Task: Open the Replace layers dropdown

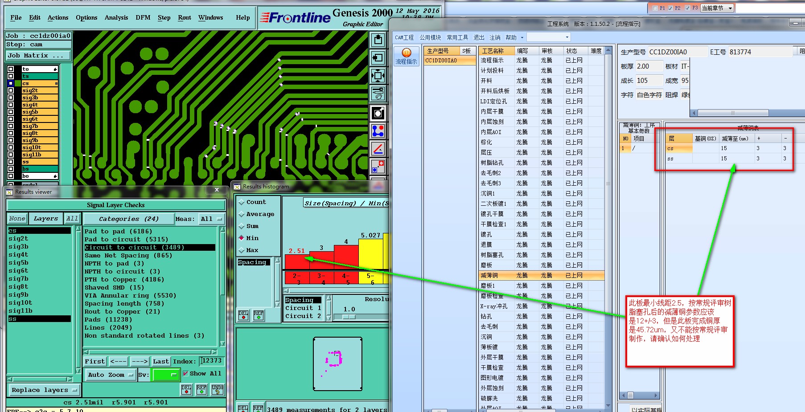Action: [44, 390]
